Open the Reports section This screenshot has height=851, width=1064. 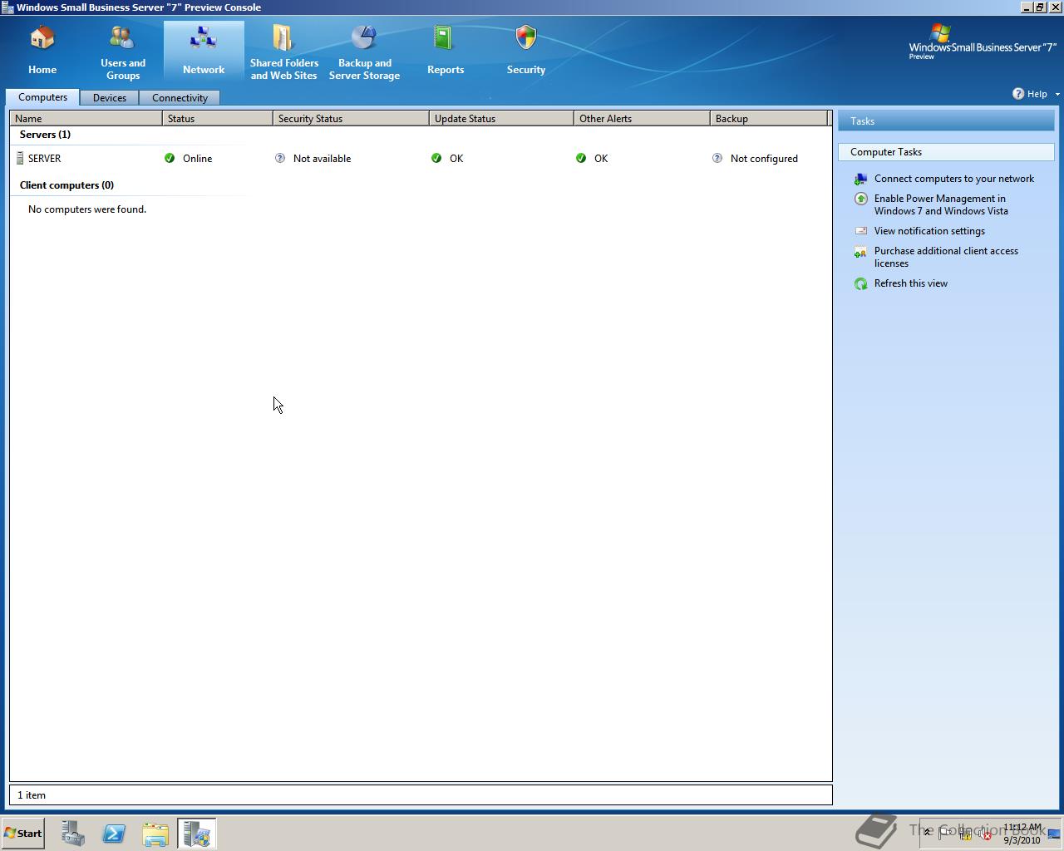tap(446, 52)
